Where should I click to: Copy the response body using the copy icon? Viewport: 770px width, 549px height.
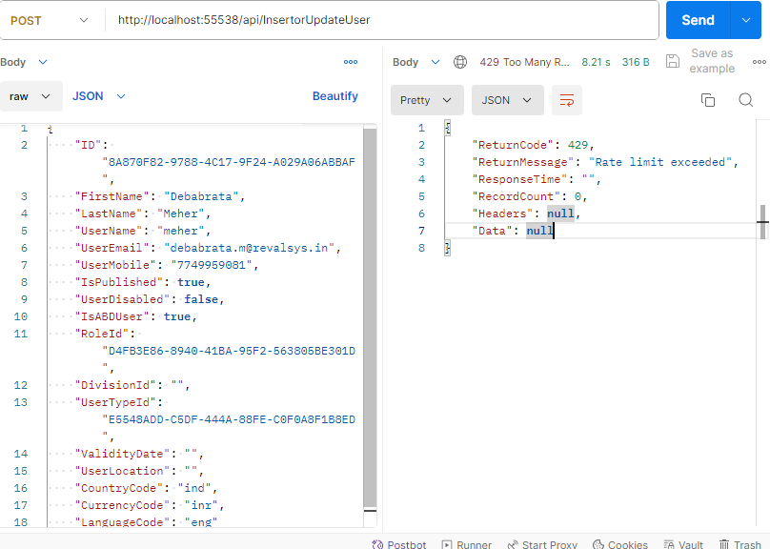tap(708, 100)
